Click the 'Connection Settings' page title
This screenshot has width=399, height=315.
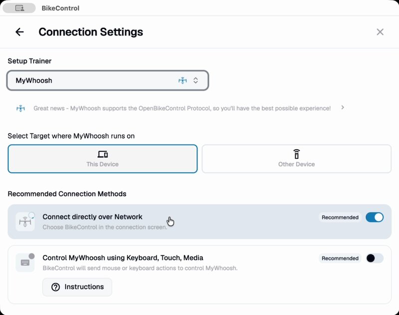91,32
